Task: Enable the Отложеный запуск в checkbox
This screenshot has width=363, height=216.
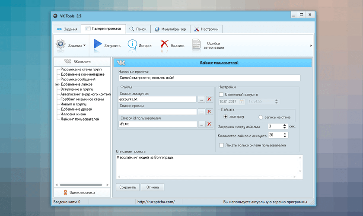Action: pyautogui.click(x=221, y=95)
